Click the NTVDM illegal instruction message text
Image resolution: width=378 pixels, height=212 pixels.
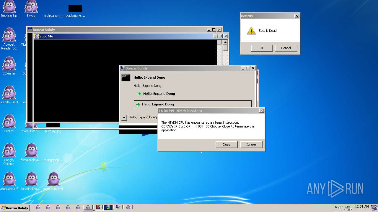tap(208, 126)
